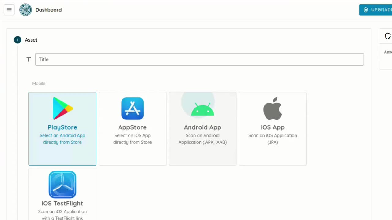
Task: Focus the Title input field
Action: click(x=199, y=59)
